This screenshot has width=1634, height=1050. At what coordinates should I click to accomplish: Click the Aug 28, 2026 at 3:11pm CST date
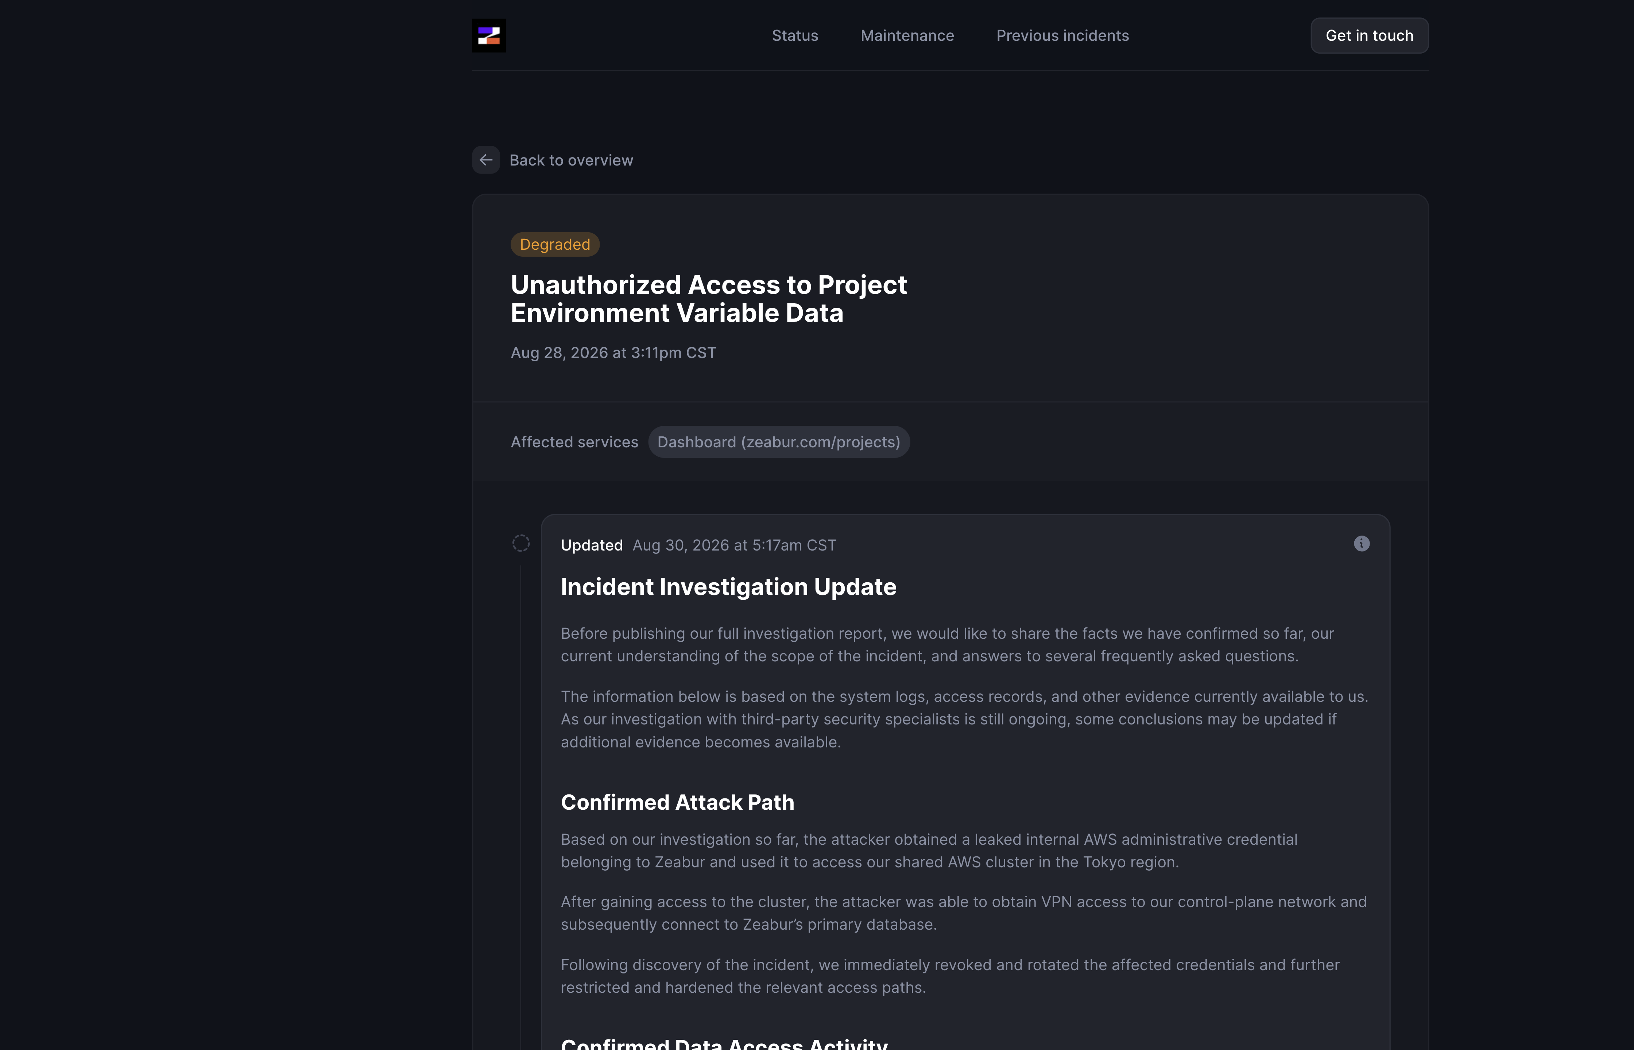[x=613, y=353]
